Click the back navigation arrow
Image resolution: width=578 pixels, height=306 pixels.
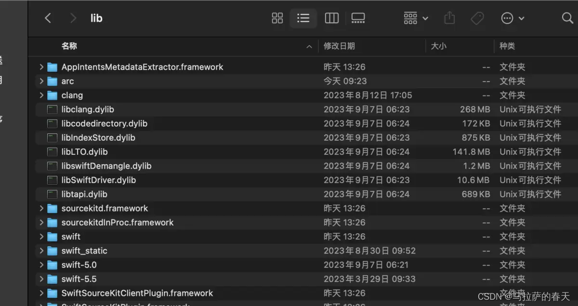tap(48, 18)
